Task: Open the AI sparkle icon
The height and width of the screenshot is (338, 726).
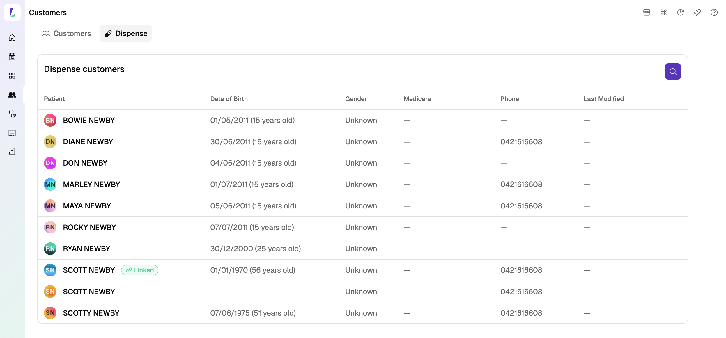Action: 697,12
